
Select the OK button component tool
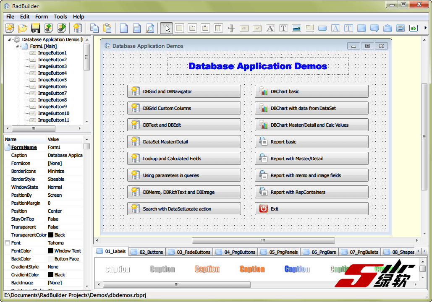pos(244,28)
